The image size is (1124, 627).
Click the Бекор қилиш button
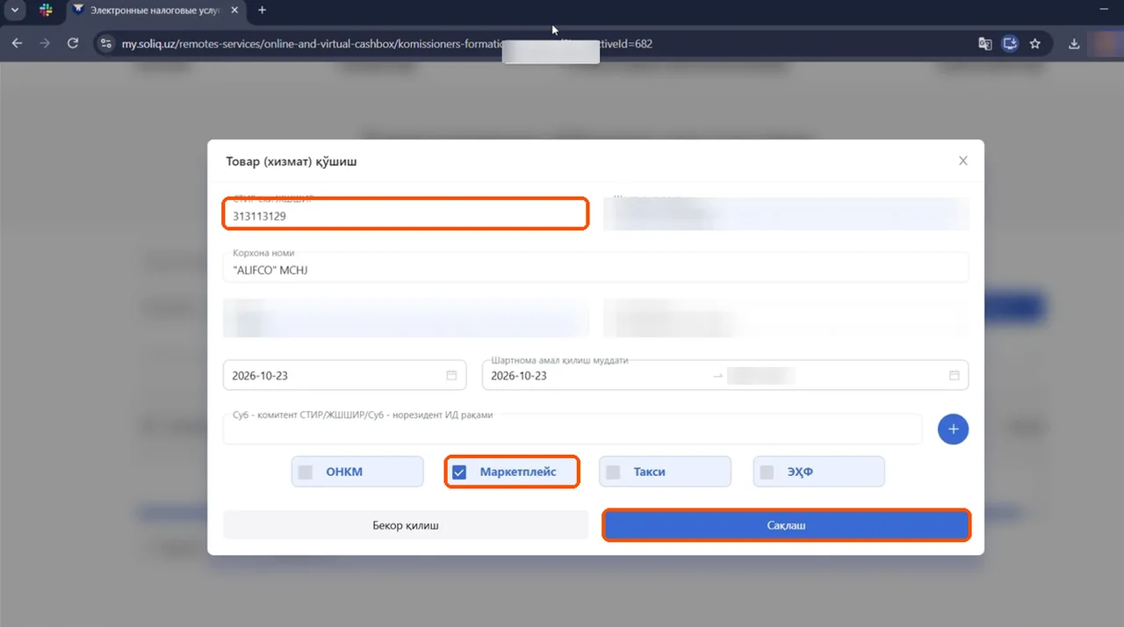point(406,525)
